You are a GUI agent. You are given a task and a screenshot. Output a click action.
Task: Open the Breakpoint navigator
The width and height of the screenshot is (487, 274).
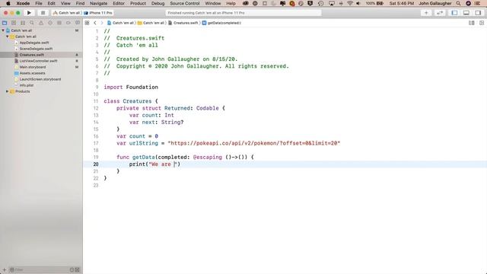coord(68,23)
